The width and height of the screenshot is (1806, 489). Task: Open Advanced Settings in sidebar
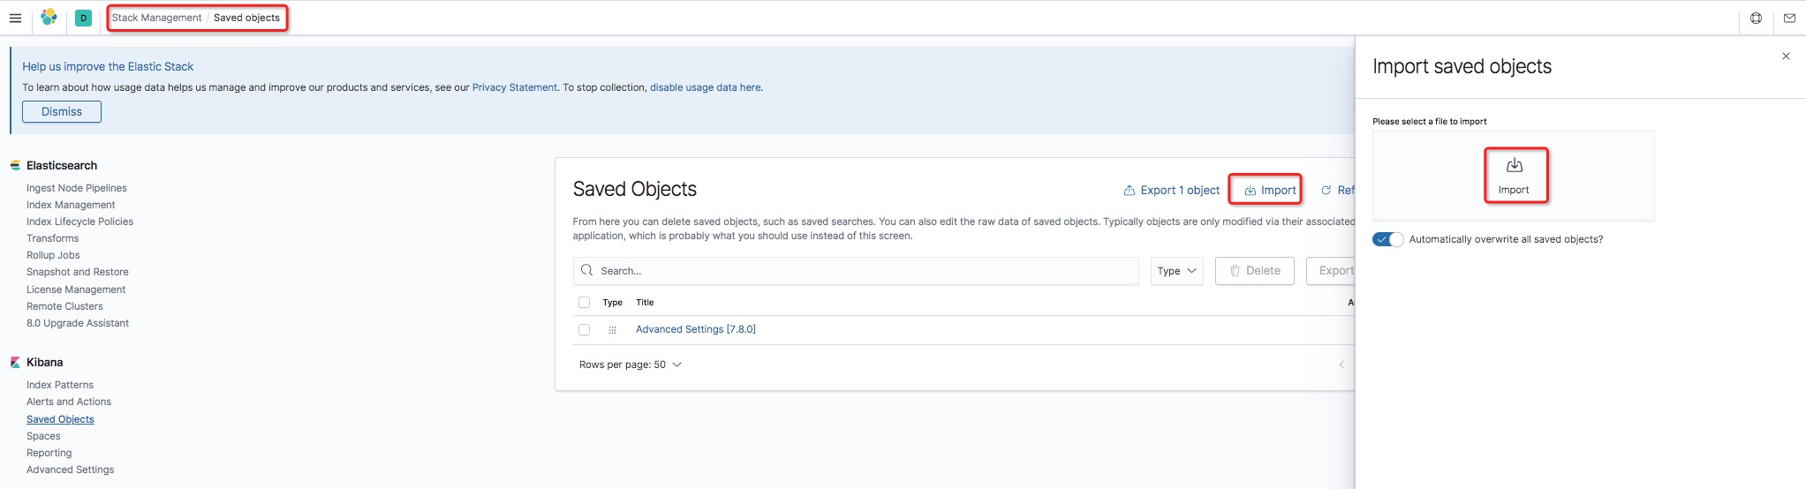click(x=71, y=470)
